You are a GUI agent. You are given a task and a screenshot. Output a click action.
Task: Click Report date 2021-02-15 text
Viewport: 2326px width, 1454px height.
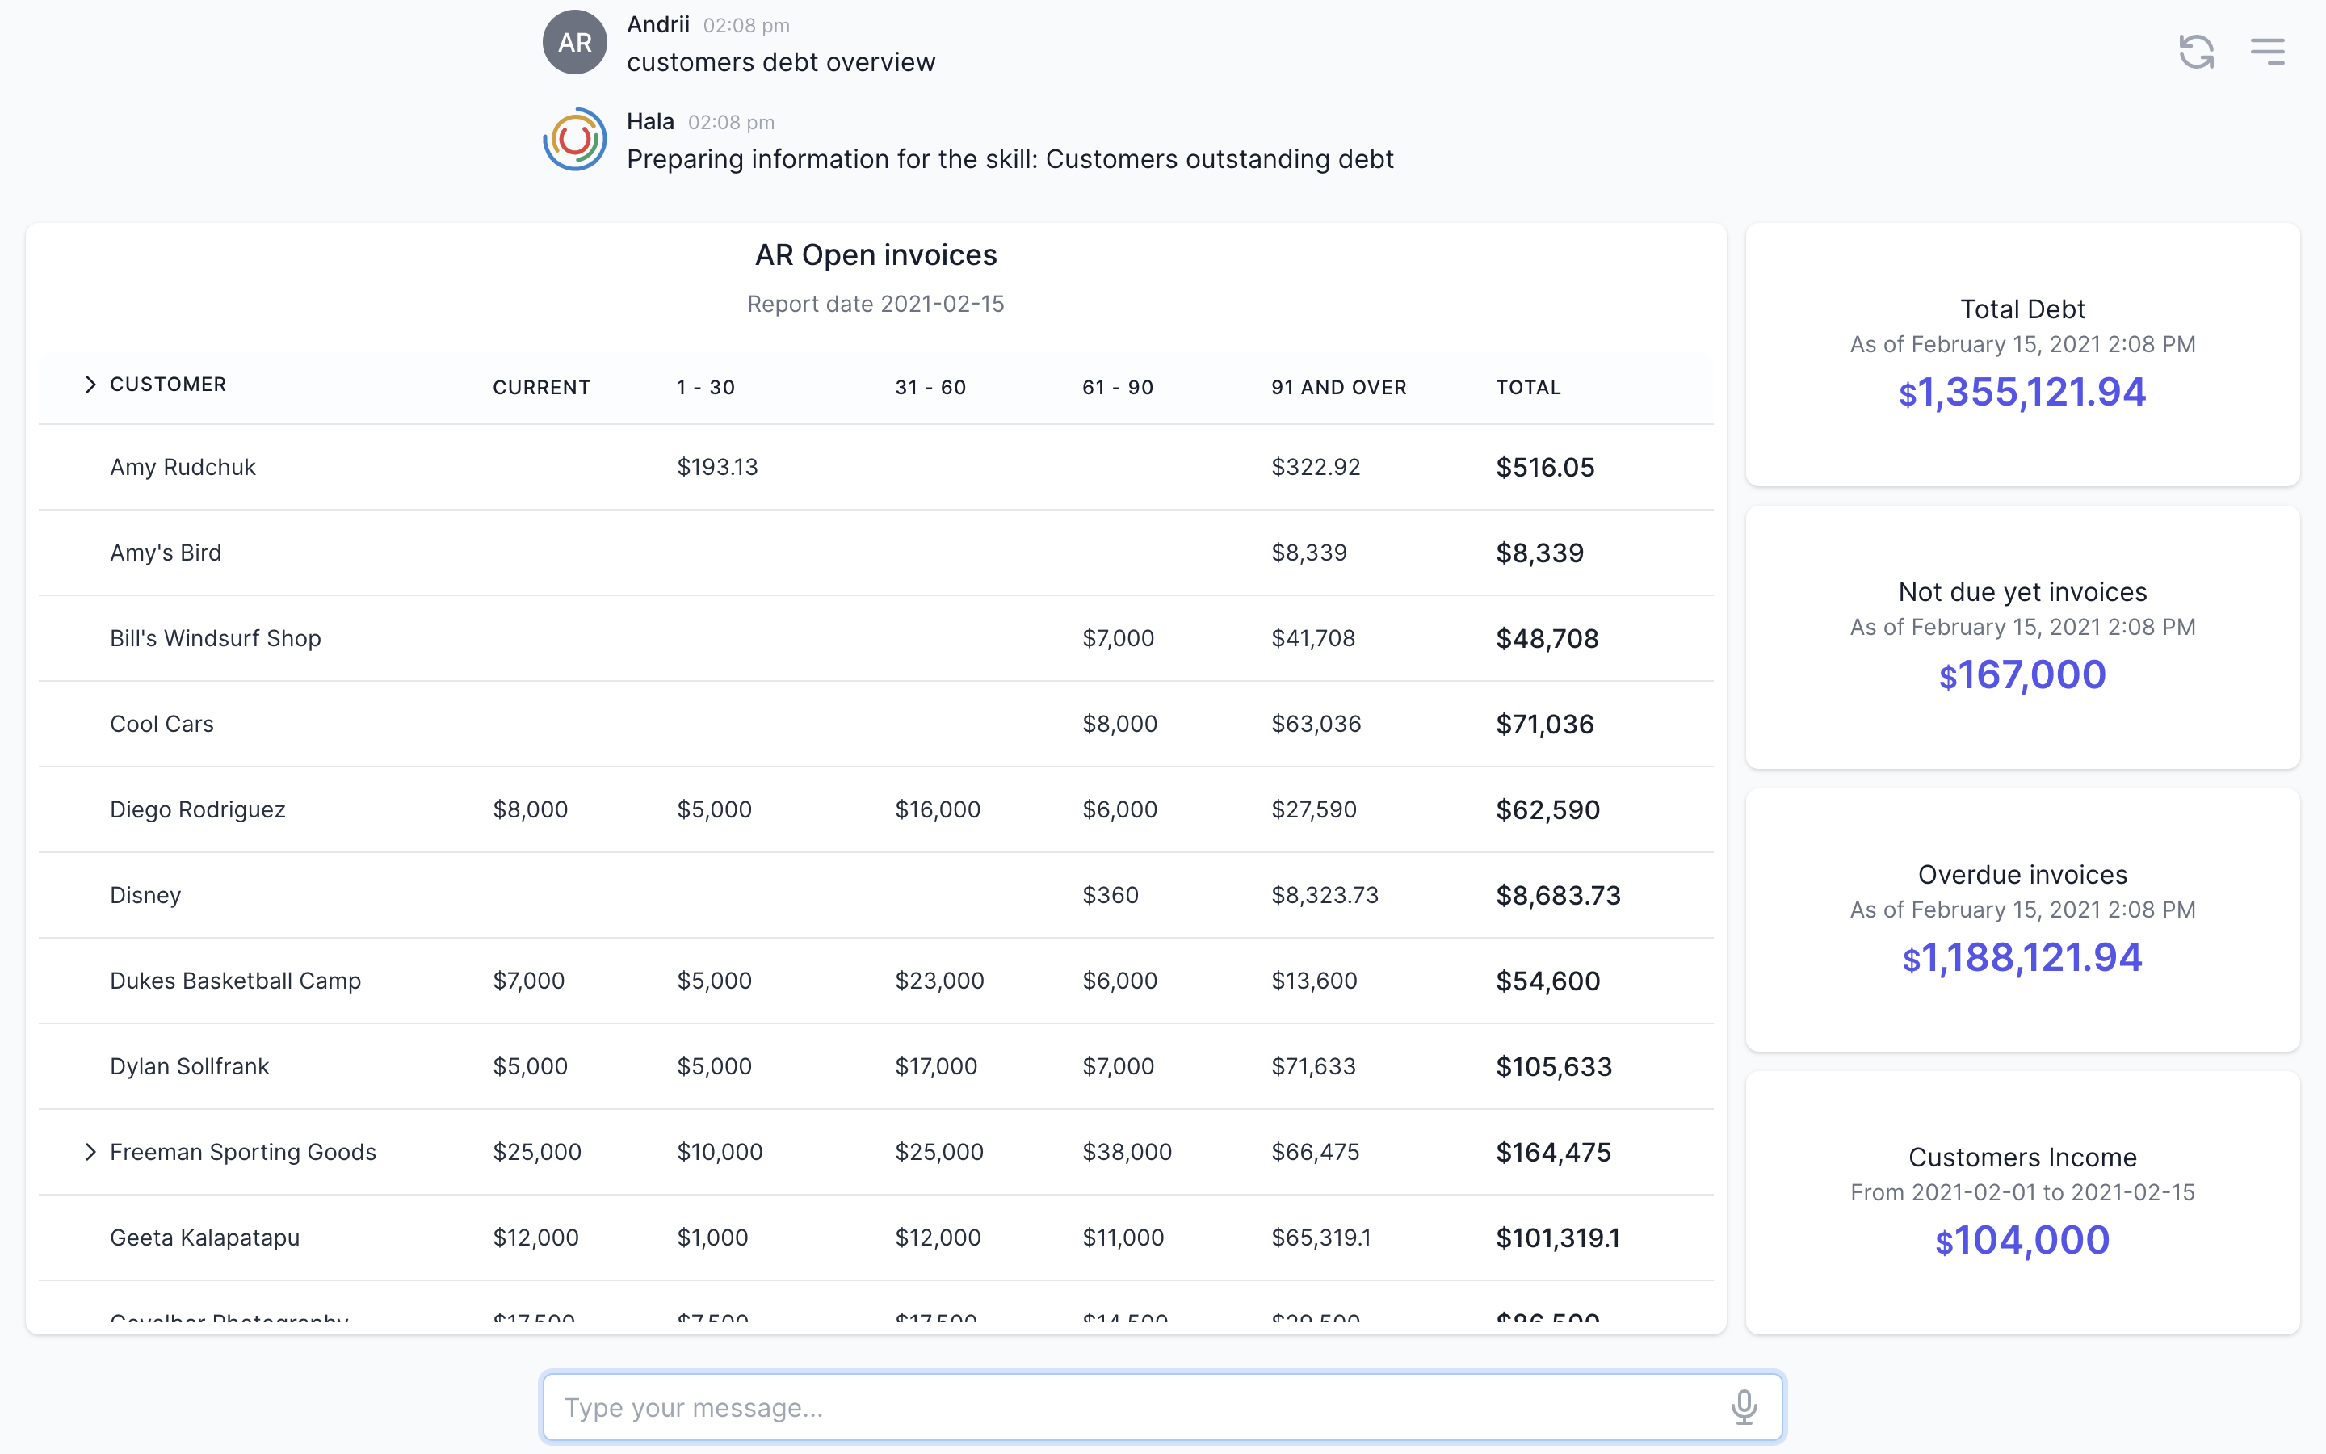click(x=875, y=304)
